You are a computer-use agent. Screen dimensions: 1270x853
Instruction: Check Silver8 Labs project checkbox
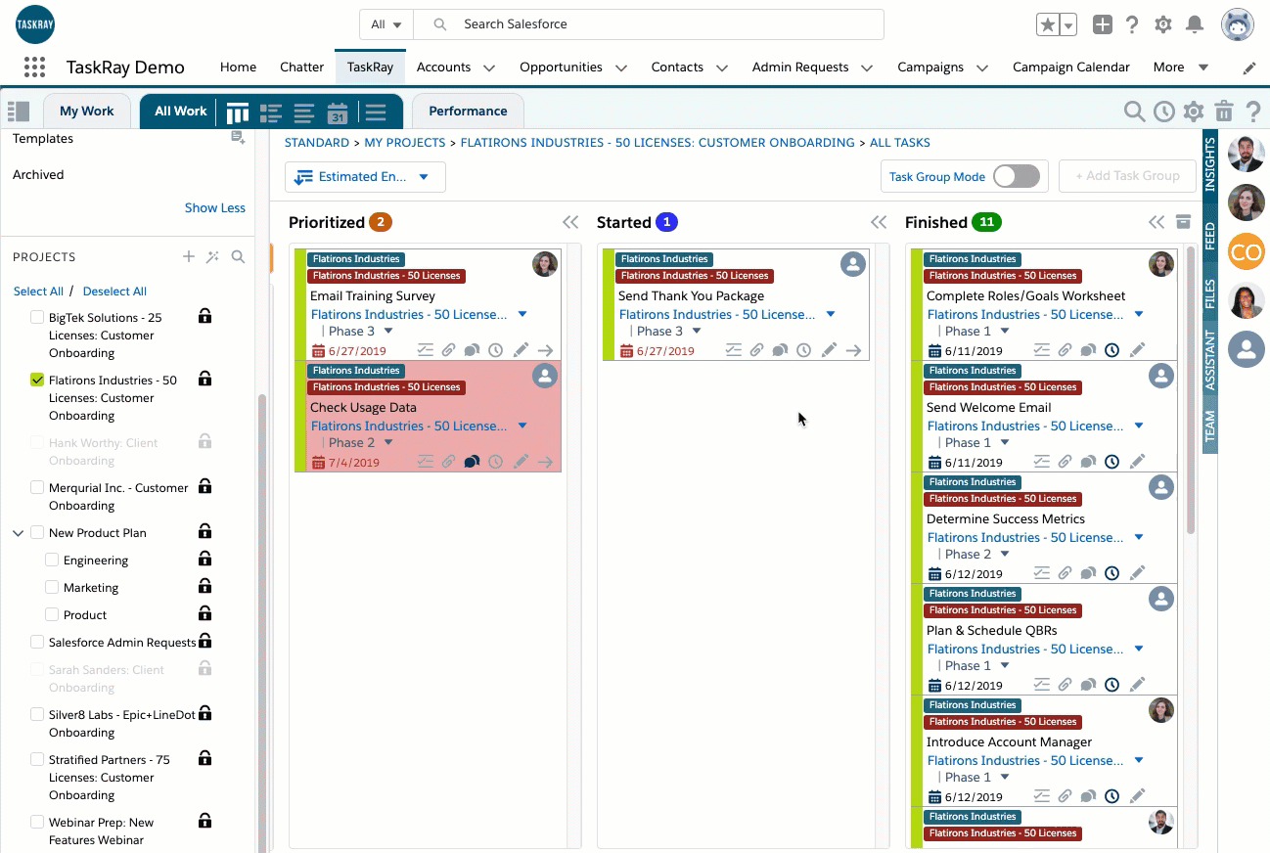[37, 714]
